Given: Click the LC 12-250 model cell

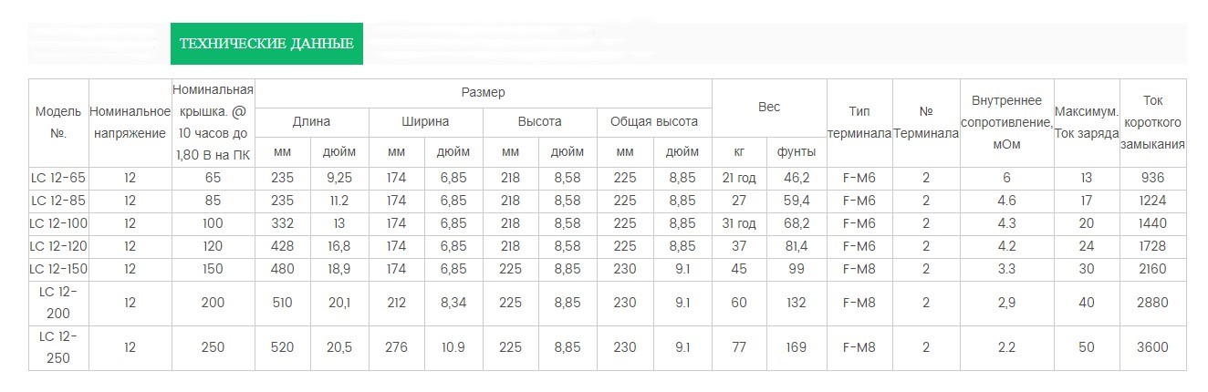Looking at the screenshot, I should (58, 347).
